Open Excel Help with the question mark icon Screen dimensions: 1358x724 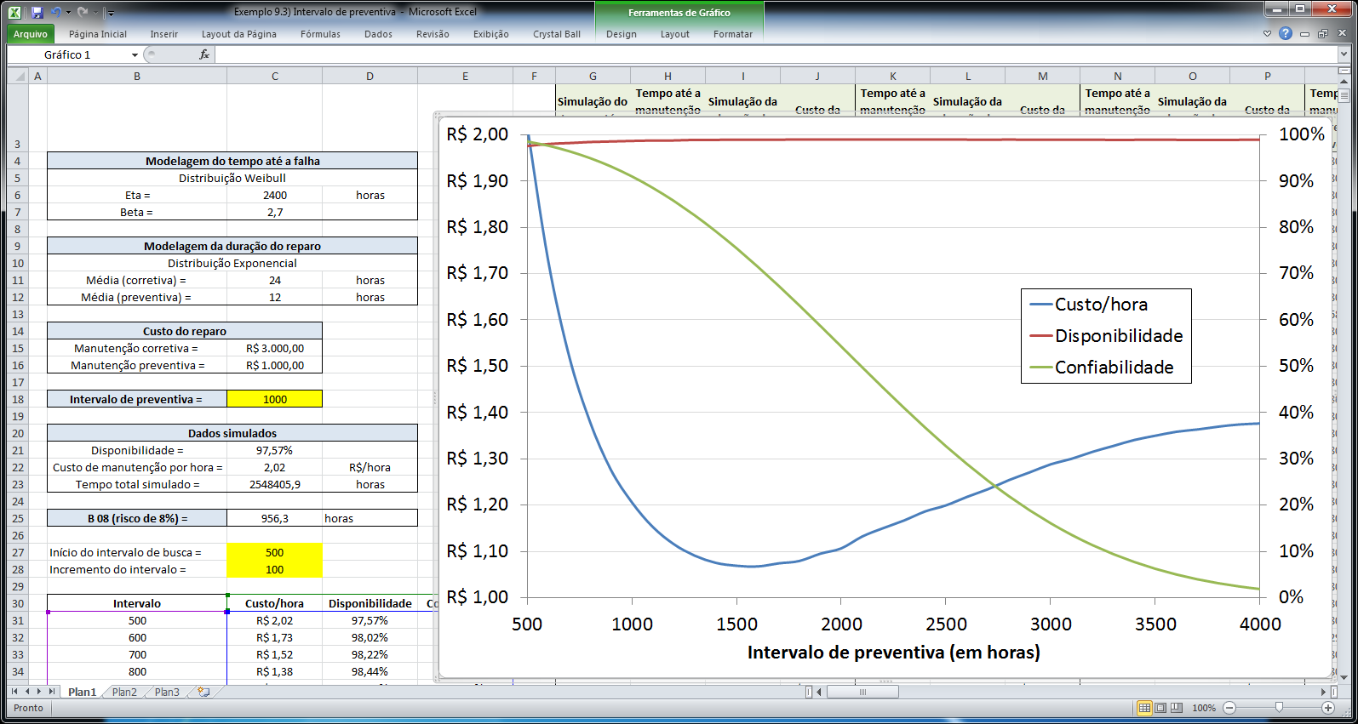pos(1286,34)
